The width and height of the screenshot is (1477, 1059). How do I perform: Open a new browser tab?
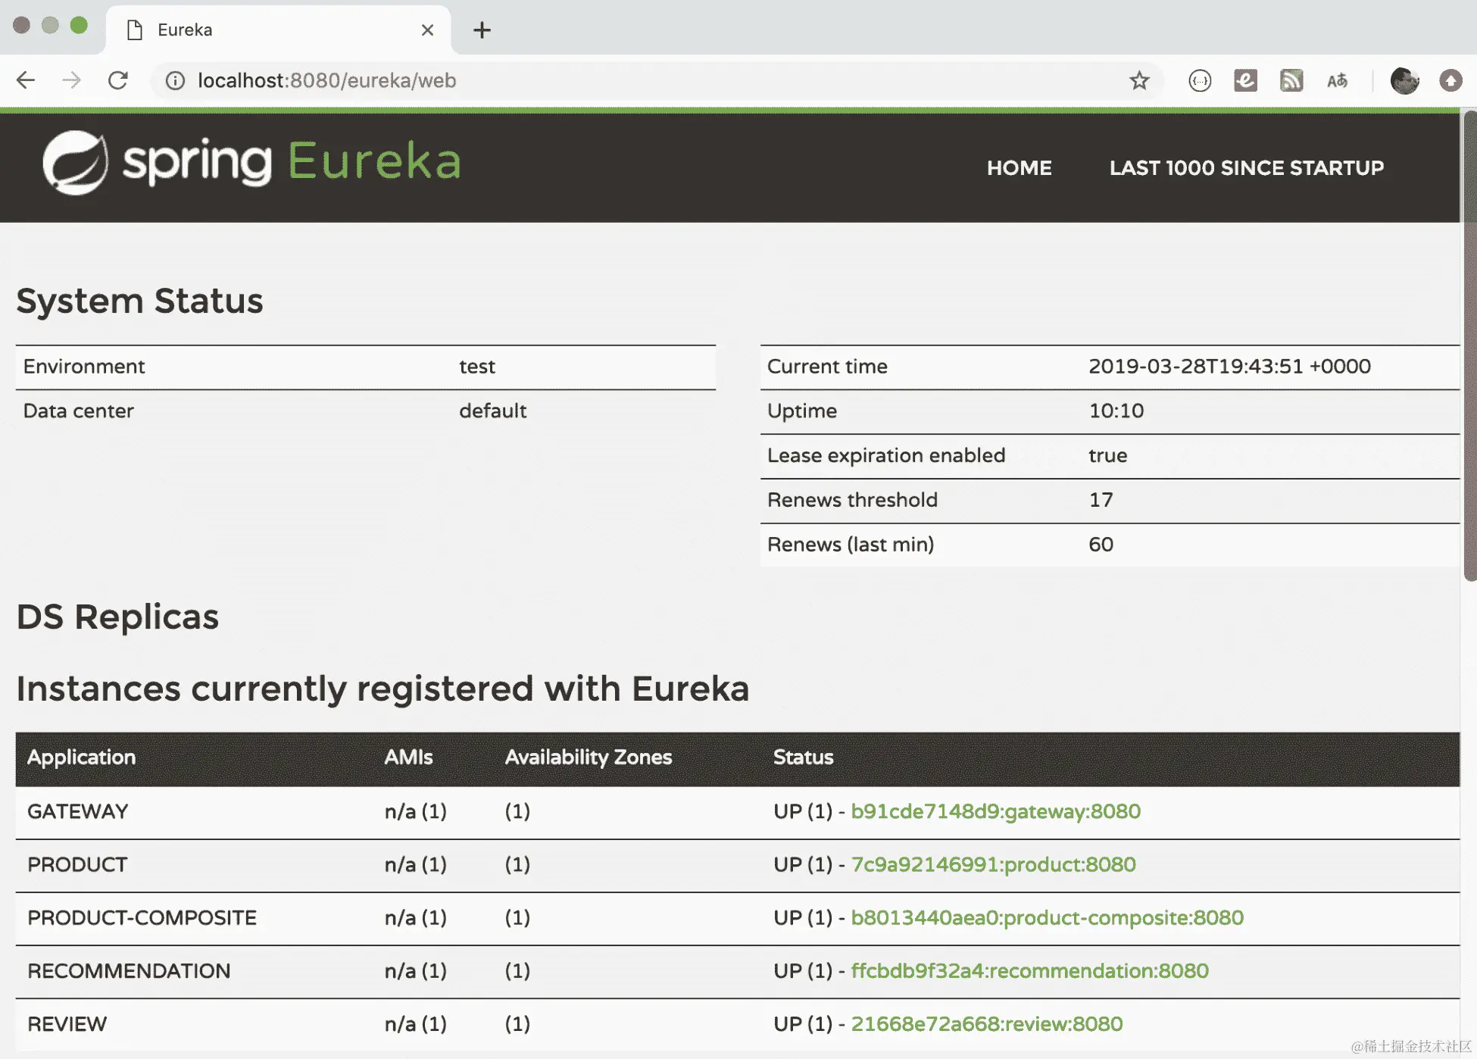[482, 30]
